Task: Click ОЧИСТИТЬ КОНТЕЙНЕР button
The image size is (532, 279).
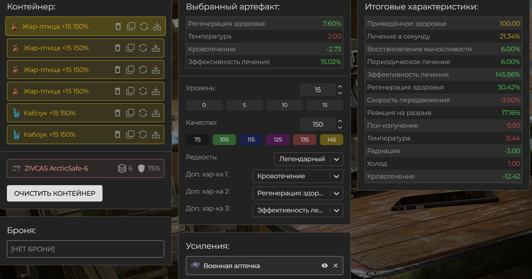Action: 55,193
